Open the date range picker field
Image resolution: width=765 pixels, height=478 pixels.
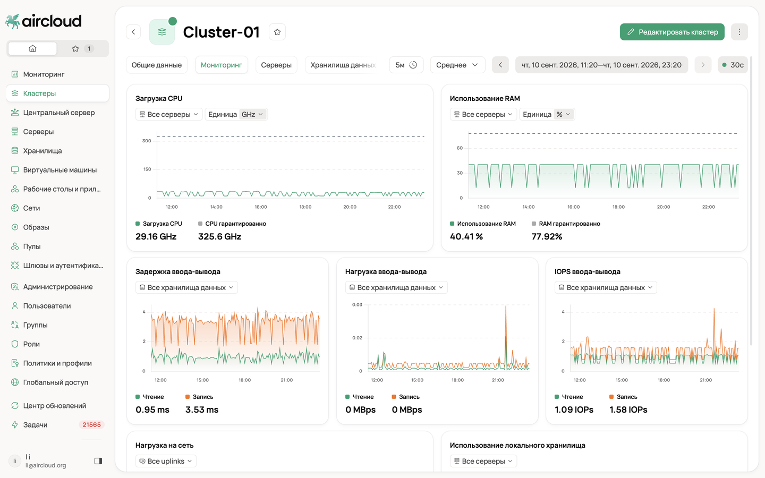pos(601,65)
